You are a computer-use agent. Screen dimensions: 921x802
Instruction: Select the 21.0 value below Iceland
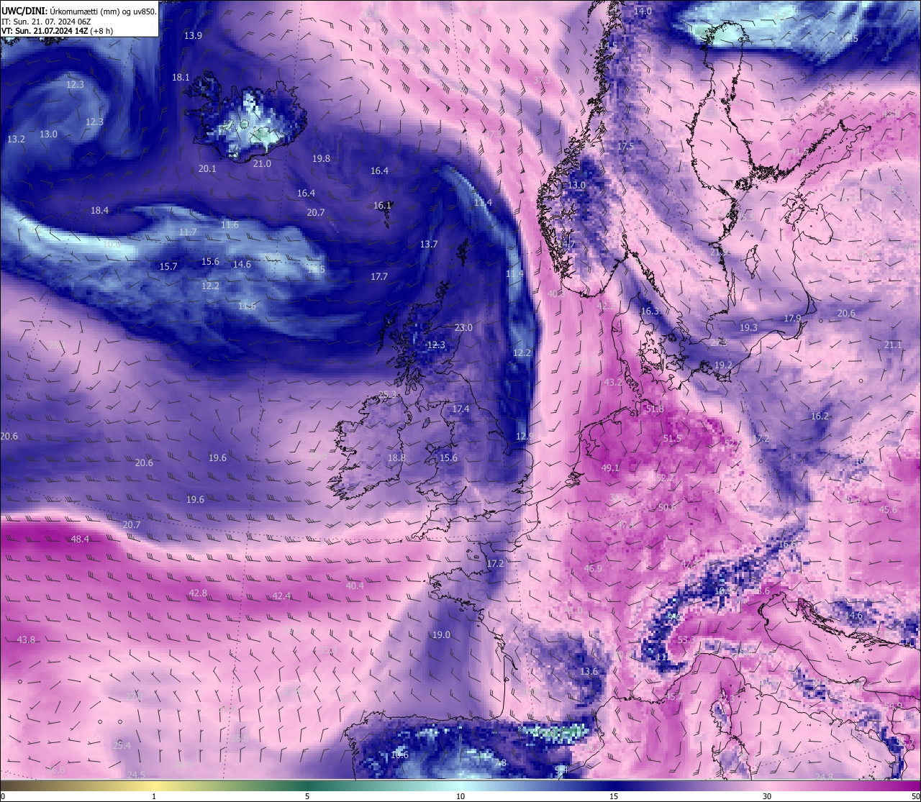pyautogui.click(x=262, y=164)
